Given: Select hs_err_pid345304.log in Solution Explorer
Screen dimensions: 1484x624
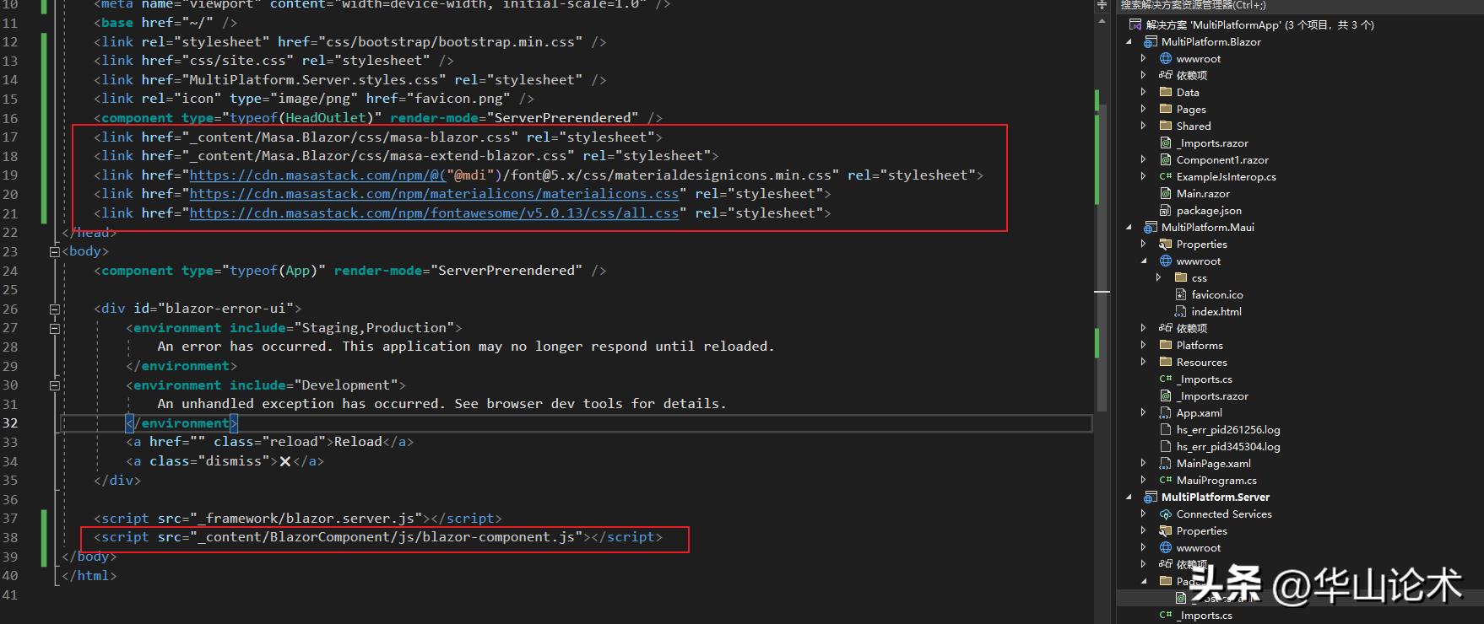Looking at the screenshot, I should [x=1228, y=446].
